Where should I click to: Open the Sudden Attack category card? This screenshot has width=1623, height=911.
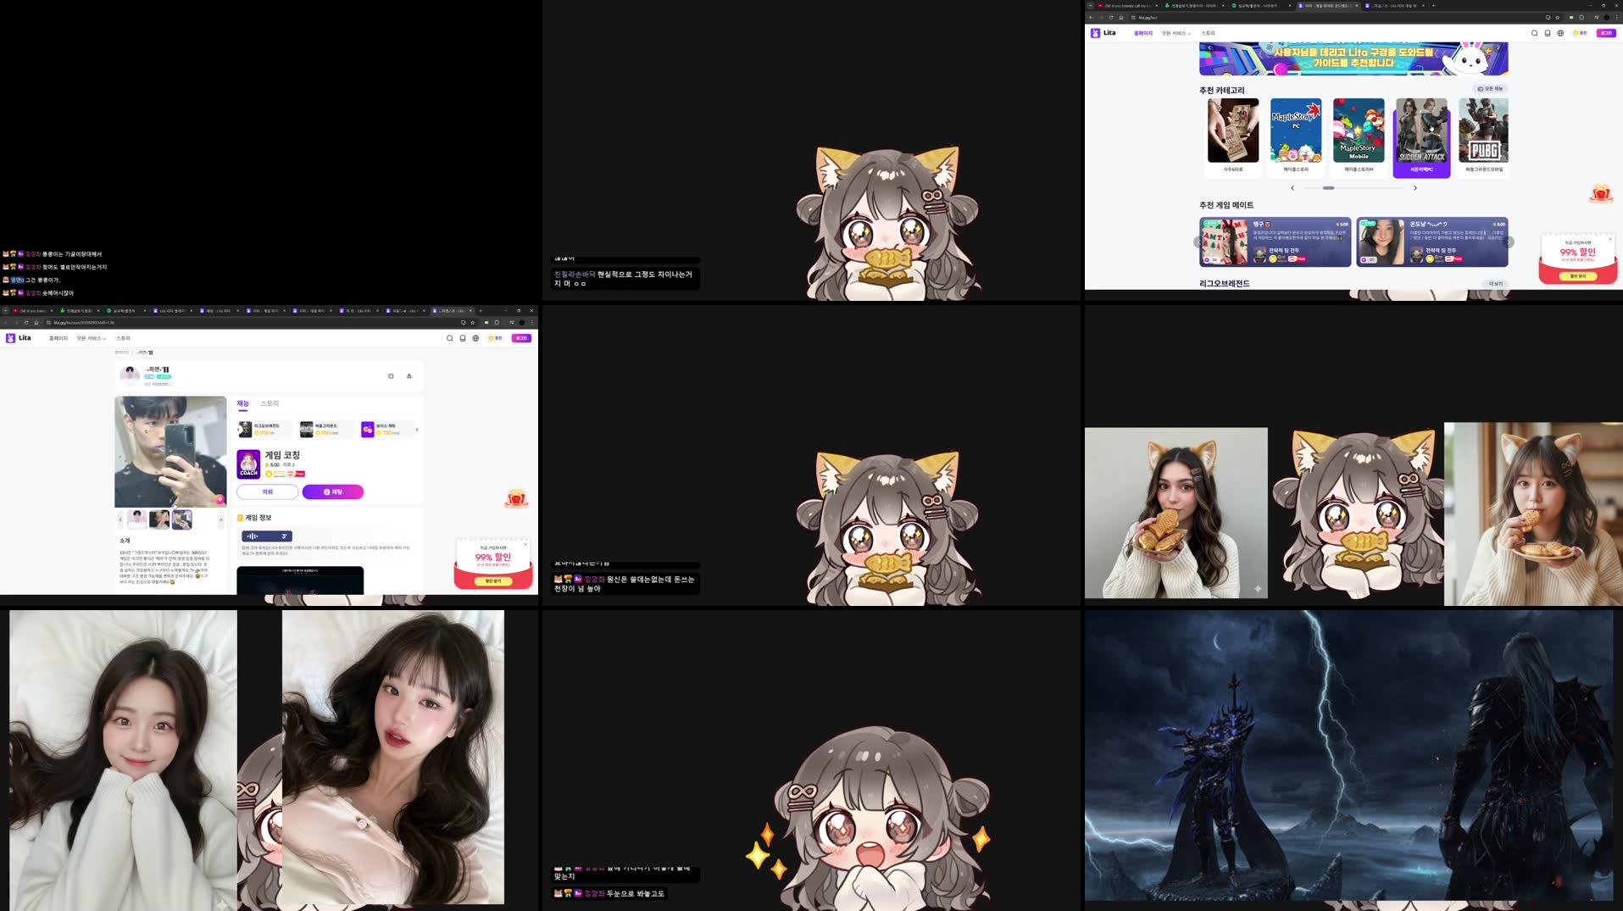pos(1422,138)
